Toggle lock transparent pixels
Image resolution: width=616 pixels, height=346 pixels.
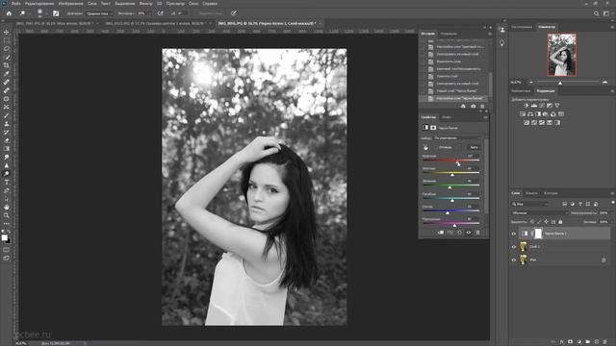(532, 222)
